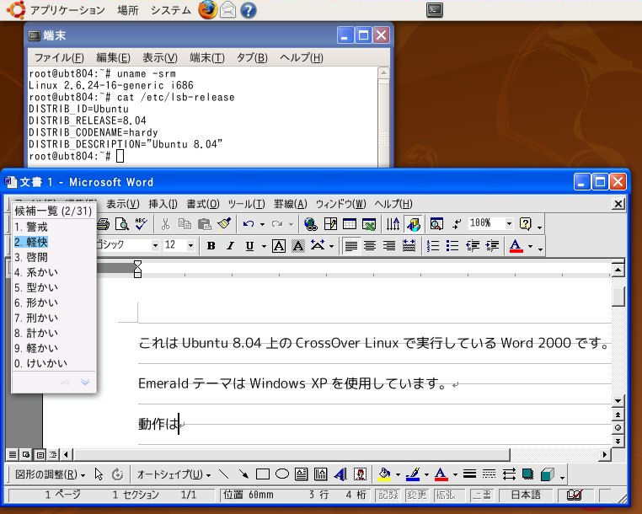642x514 pixels.
Task: Open the 表示(V) menu in Word
Action: click(123, 204)
